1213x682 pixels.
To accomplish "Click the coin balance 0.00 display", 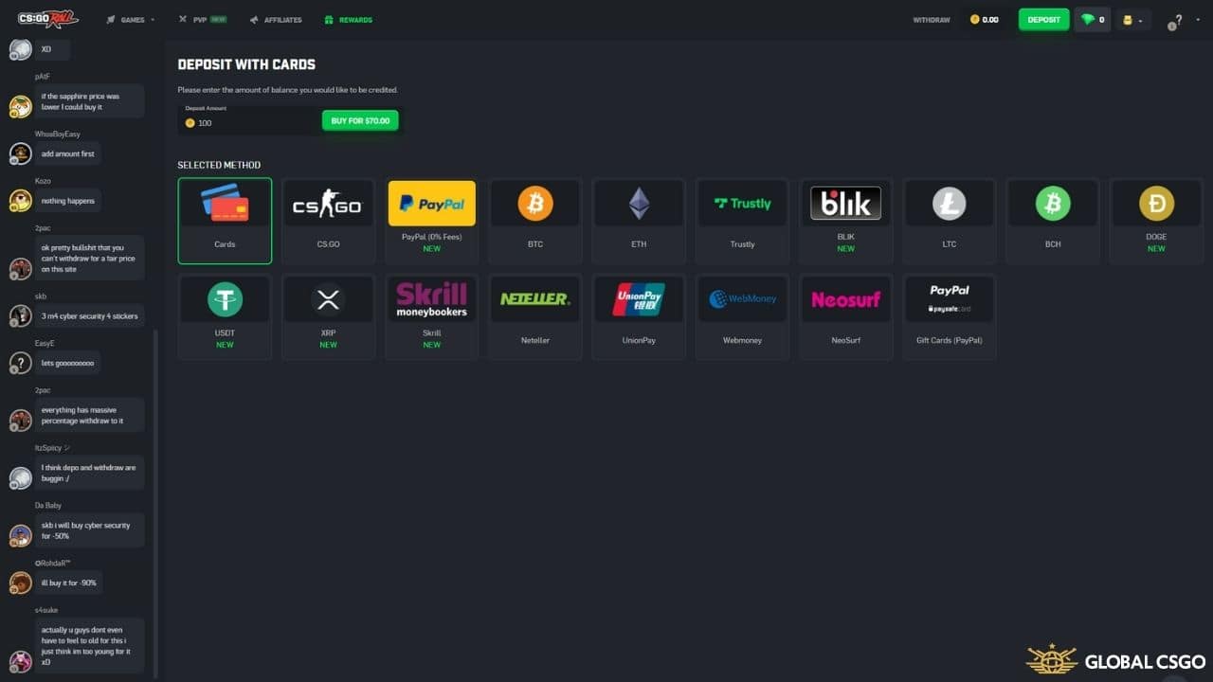I will click(x=985, y=20).
